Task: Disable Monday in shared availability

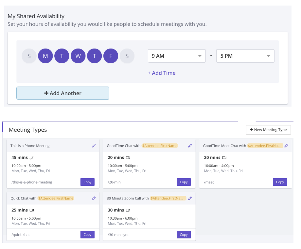Action: pos(45,56)
